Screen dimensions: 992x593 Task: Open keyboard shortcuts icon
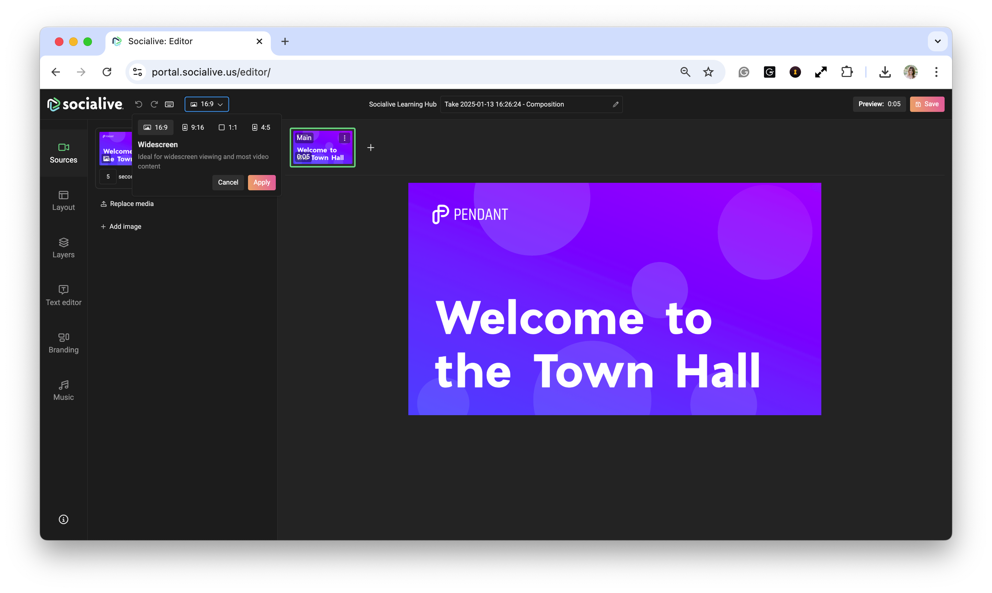(x=169, y=104)
